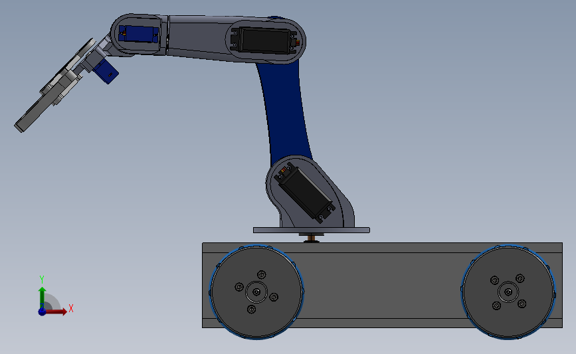Select the gray horizontal forearm link
The height and width of the screenshot is (354, 576).
pos(199,36)
